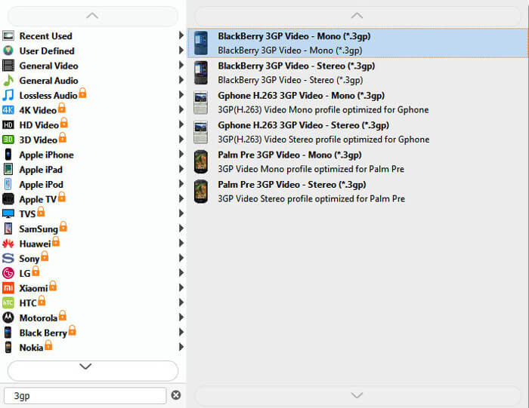This screenshot has width=529, height=408.
Task: Select Palm Pre 3GP Video - Mono profile
Action: coord(358,161)
